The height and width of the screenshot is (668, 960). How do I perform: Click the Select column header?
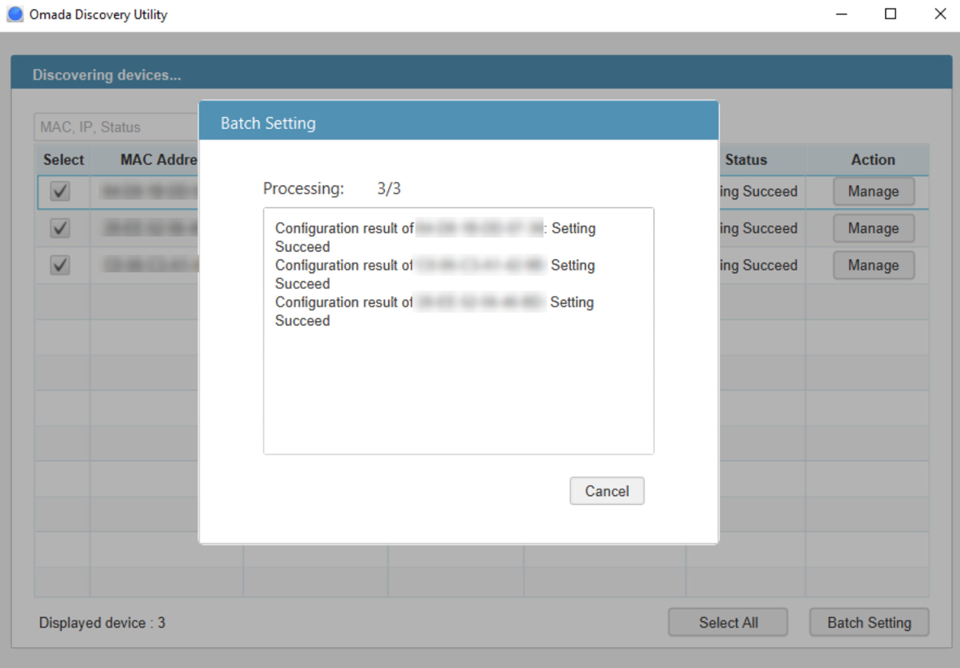(63, 160)
